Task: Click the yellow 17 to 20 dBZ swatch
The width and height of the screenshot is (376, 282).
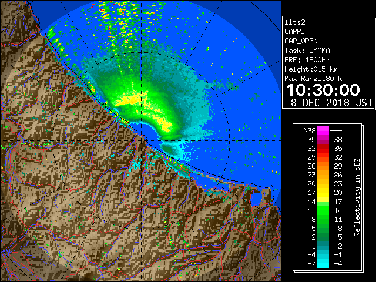Action: (x=323, y=193)
